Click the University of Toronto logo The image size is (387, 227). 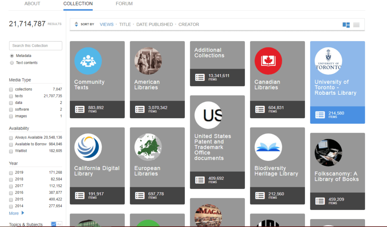coord(328,61)
